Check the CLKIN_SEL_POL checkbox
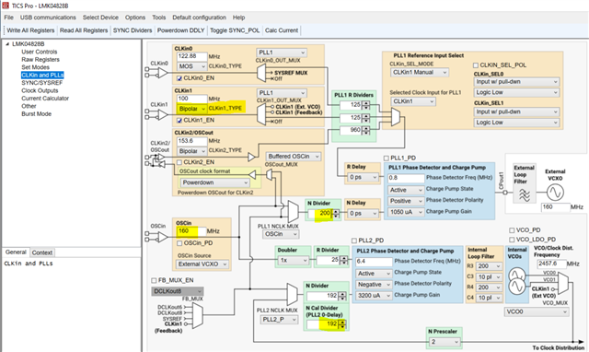The height and width of the screenshot is (352, 589). point(476,65)
